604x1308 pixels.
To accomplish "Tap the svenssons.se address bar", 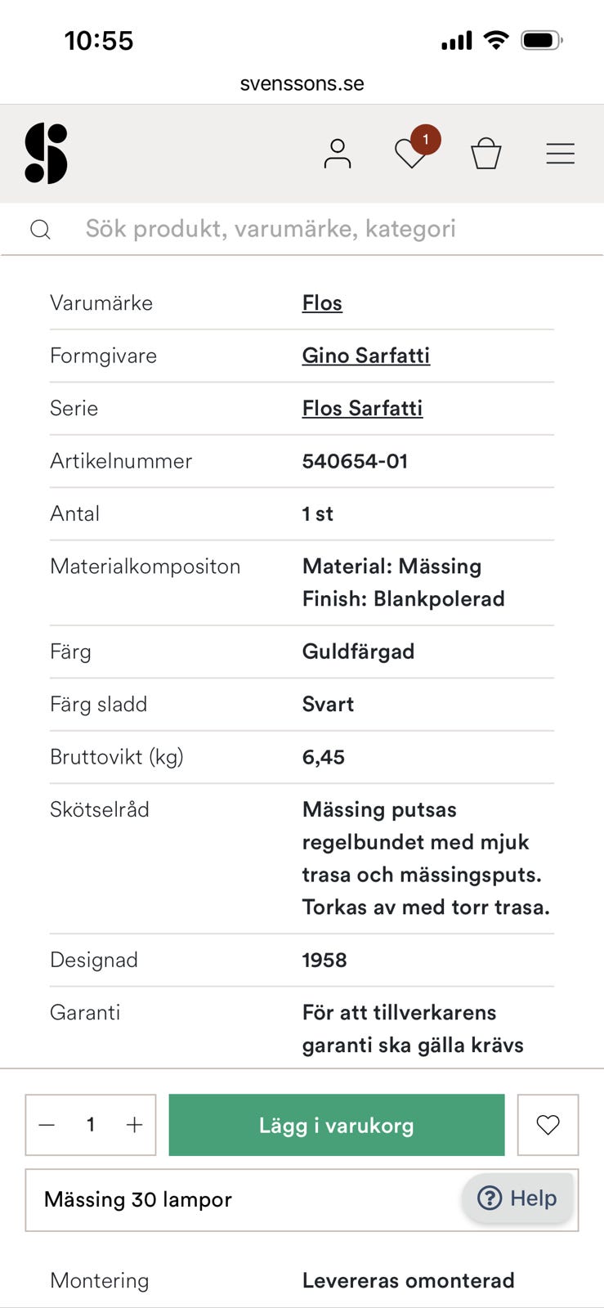I will [302, 83].
